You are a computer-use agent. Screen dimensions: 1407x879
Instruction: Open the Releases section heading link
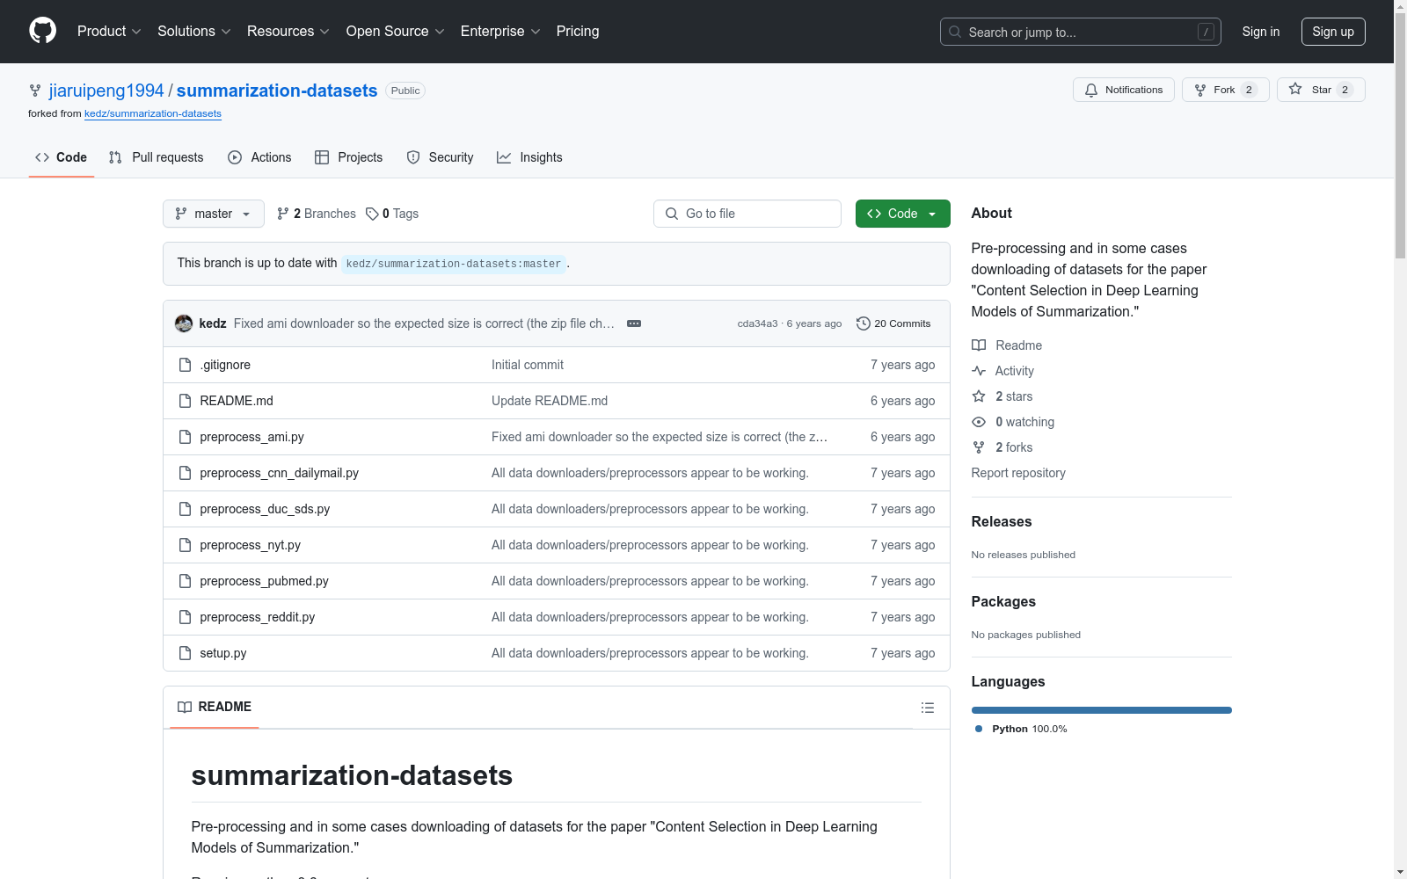click(1002, 521)
